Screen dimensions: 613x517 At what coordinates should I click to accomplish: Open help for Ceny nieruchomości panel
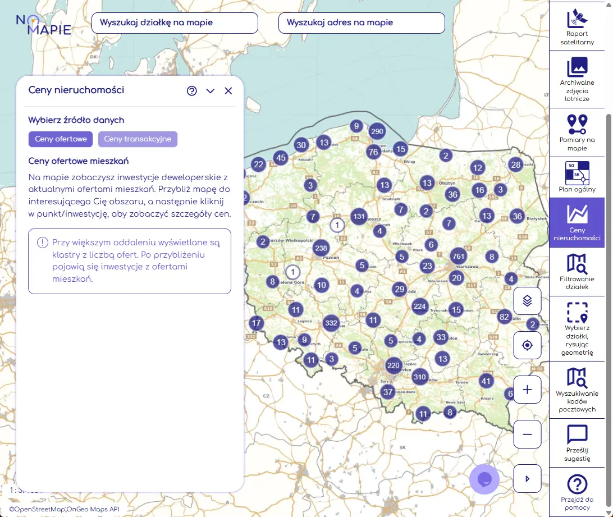point(192,91)
